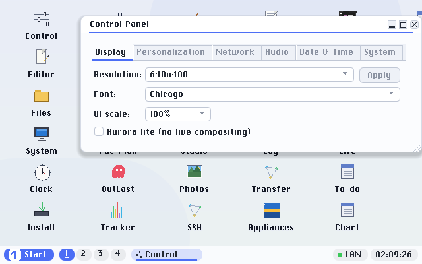This screenshot has width=422, height=264.
Task: Open the Date & Time tab
Action: click(x=328, y=52)
